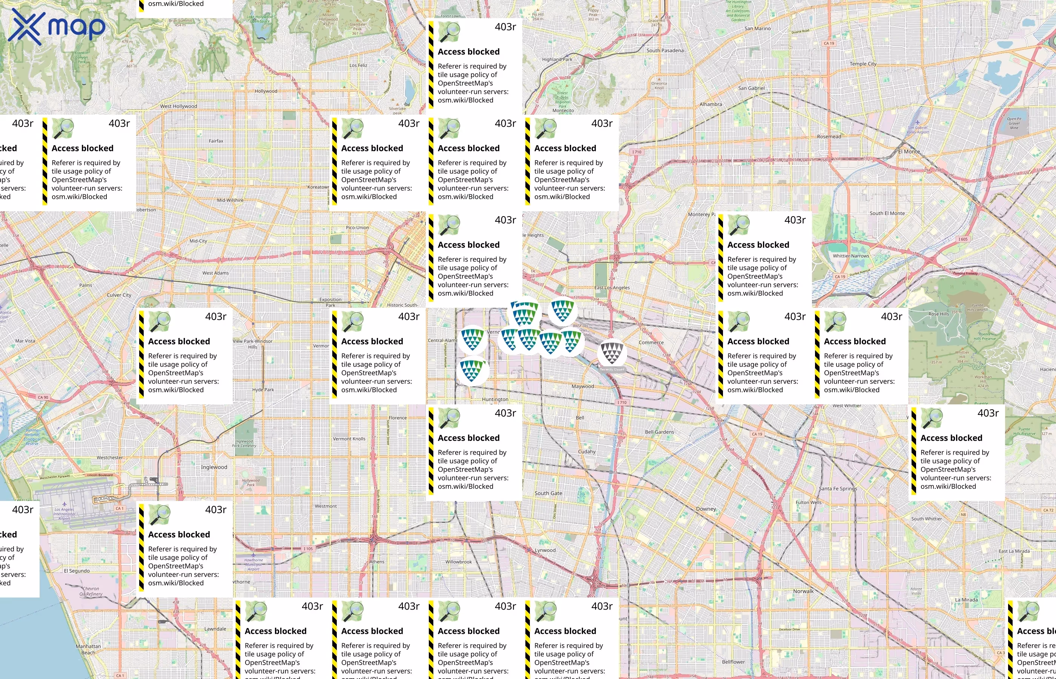Click the "El Segundo" map label
This screenshot has height=679, width=1056.
click(x=77, y=571)
